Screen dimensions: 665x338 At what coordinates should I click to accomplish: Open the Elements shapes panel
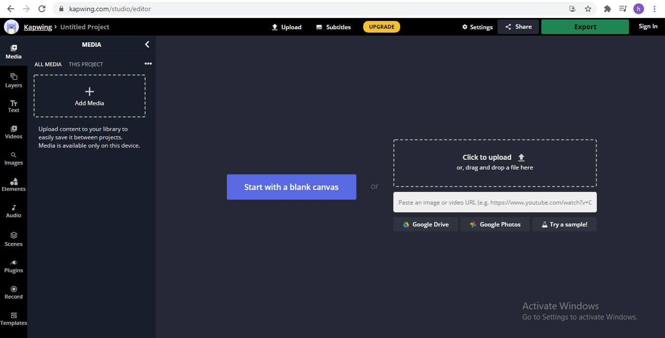(x=14, y=185)
